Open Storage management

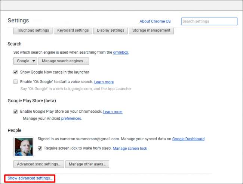[151, 30]
